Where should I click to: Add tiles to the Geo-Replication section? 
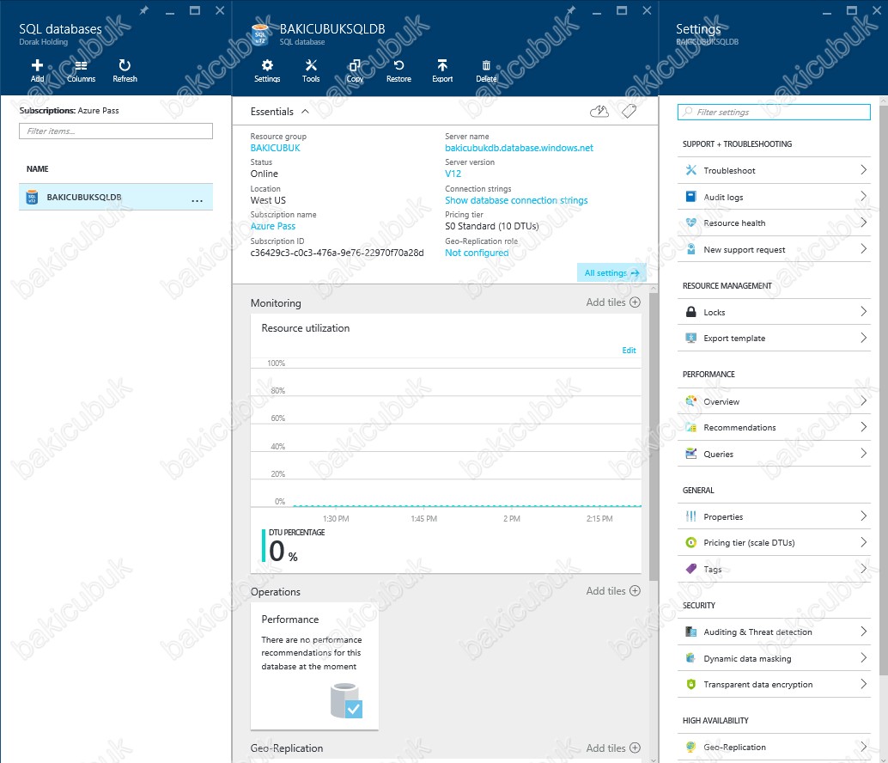pyautogui.click(x=613, y=748)
